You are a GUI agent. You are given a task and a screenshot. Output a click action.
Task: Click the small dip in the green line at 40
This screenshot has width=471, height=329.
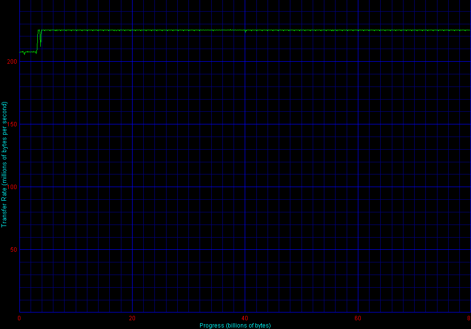coord(245,31)
